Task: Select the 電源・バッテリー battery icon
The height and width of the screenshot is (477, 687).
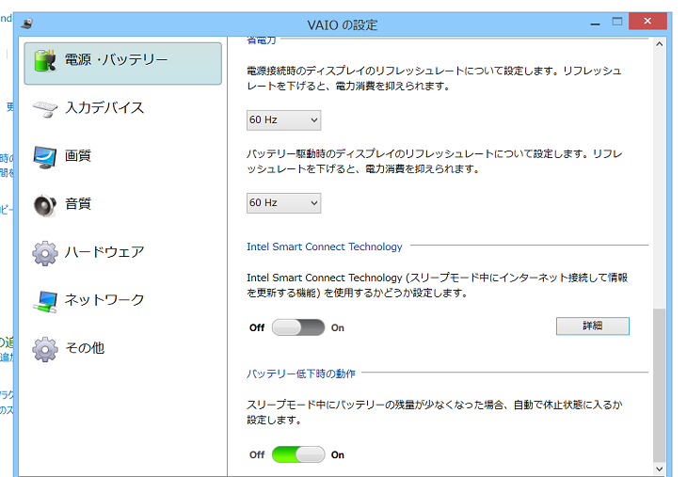Action: (x=44, y=60)
